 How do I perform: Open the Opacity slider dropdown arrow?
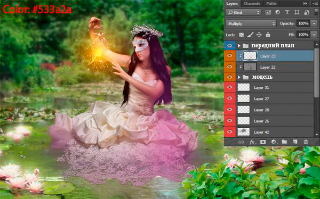(314, 23)
